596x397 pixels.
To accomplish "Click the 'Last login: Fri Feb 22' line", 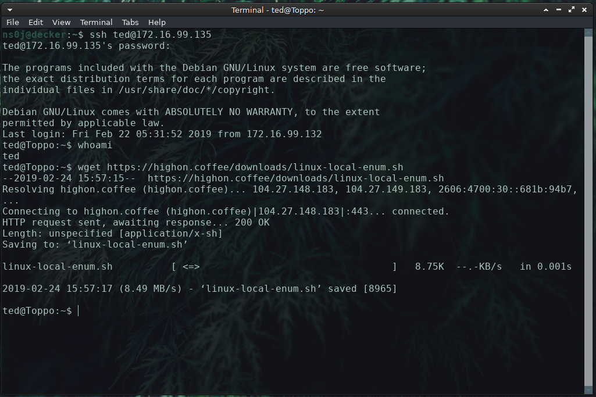I will pos(162,134).
